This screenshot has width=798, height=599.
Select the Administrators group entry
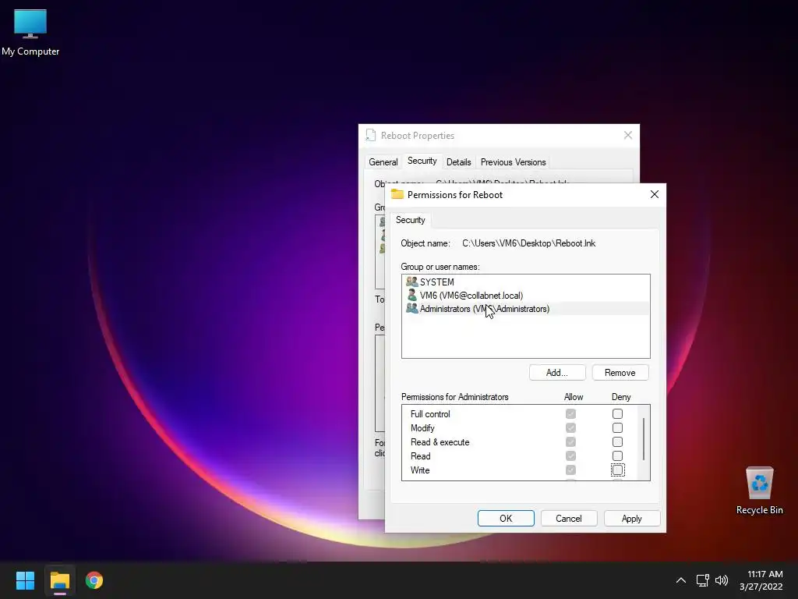(x=525, y=309)
